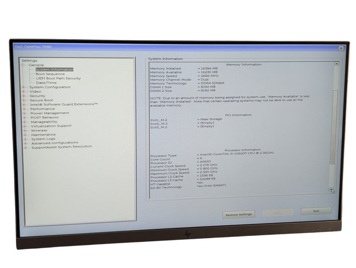Expand the POST Behavior node
Image resolution: width=356 pixels, height=268 pixels.
coord(25,118)
